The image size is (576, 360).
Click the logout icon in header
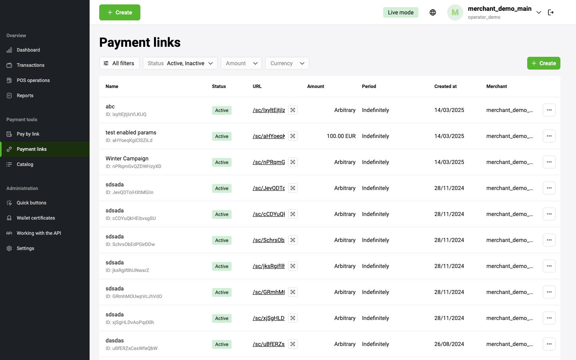551,12
